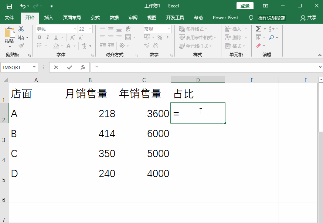Click the Cut scissors icon

click(21, 29)
